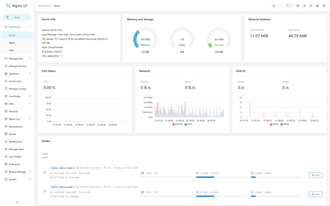The height and width of the screenshot is (206, 330).
Task: Click the Namespaces star icon
Action: [6, 126]
